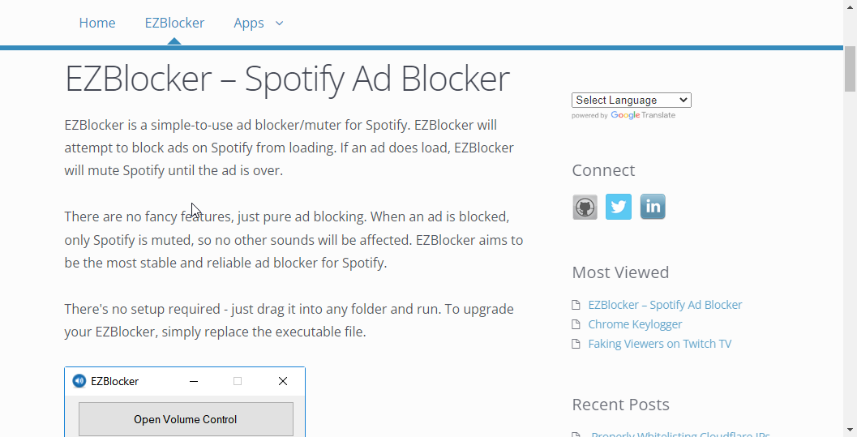This screenshot has height=437, width=857.
Task: Open the Twitter icon under Connect
Action: point(619,207)
